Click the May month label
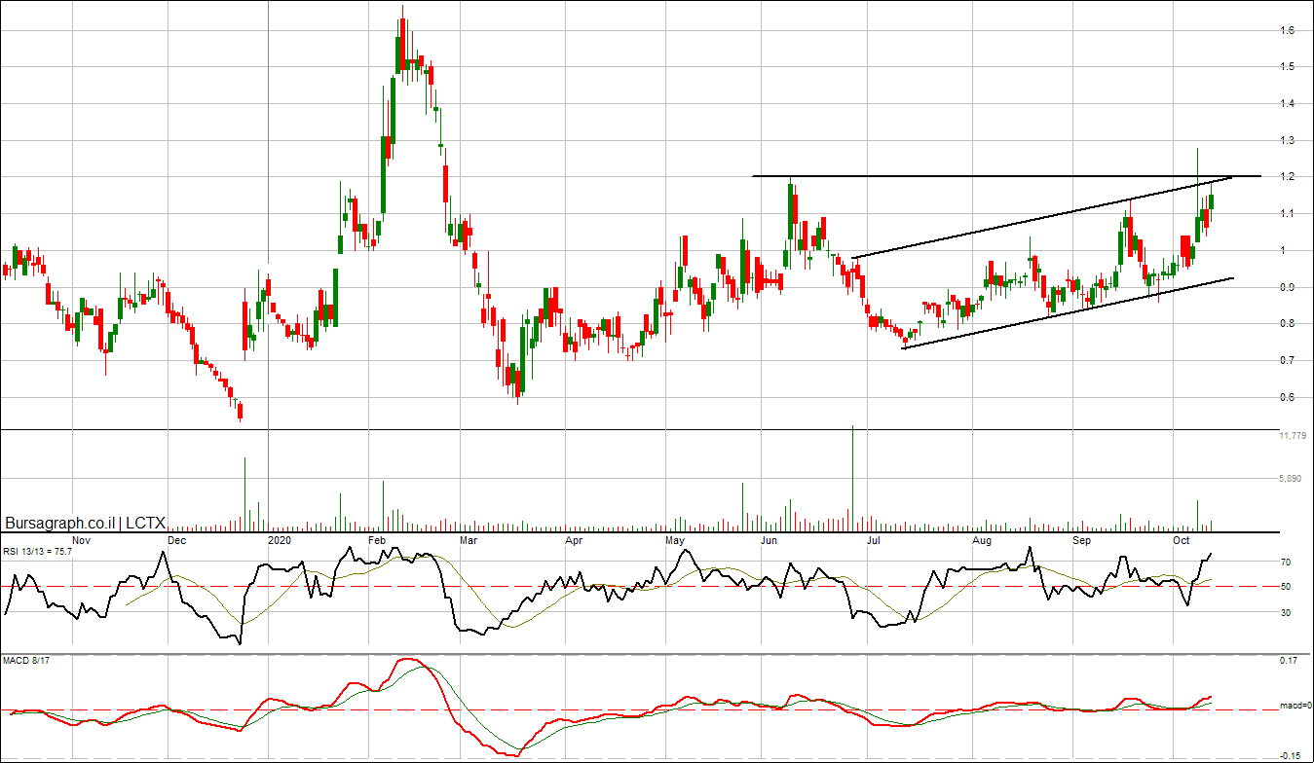Viewport: 1314px width, 763px height. pyautogui.click(x=675, y=539)
